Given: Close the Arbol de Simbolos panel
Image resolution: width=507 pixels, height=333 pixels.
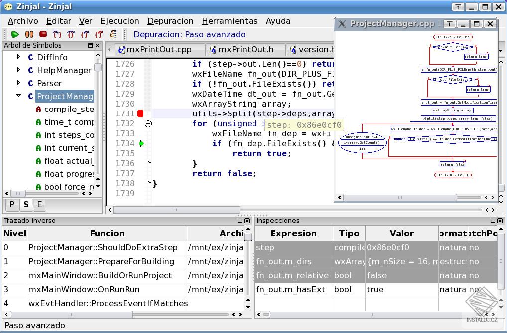Looking at the screenshot, I should click(x=98, y=45).
